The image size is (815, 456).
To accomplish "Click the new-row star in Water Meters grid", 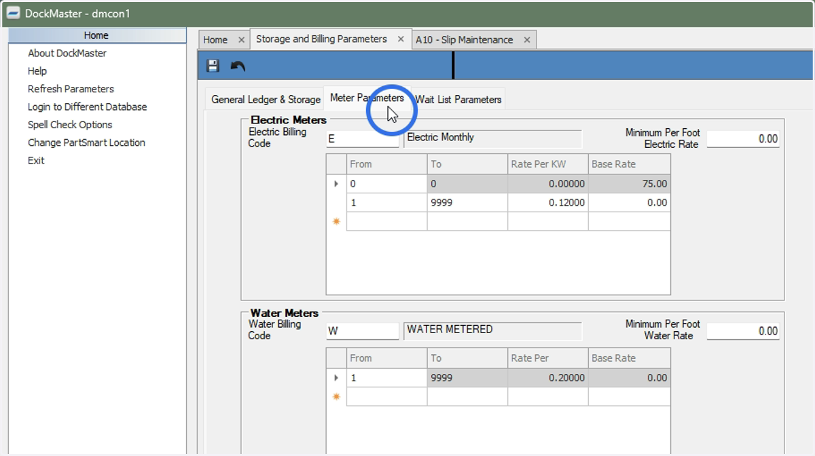I will coord(336,396).
